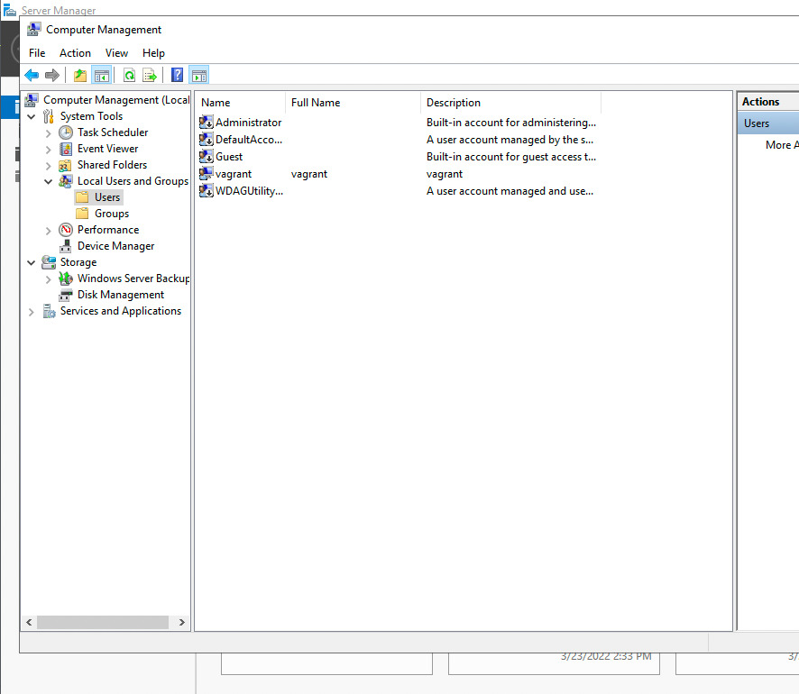Open Help using the question mark icon
Image resolution: width=799 pixels, height=694 pixels.
(x=178, y=76)
